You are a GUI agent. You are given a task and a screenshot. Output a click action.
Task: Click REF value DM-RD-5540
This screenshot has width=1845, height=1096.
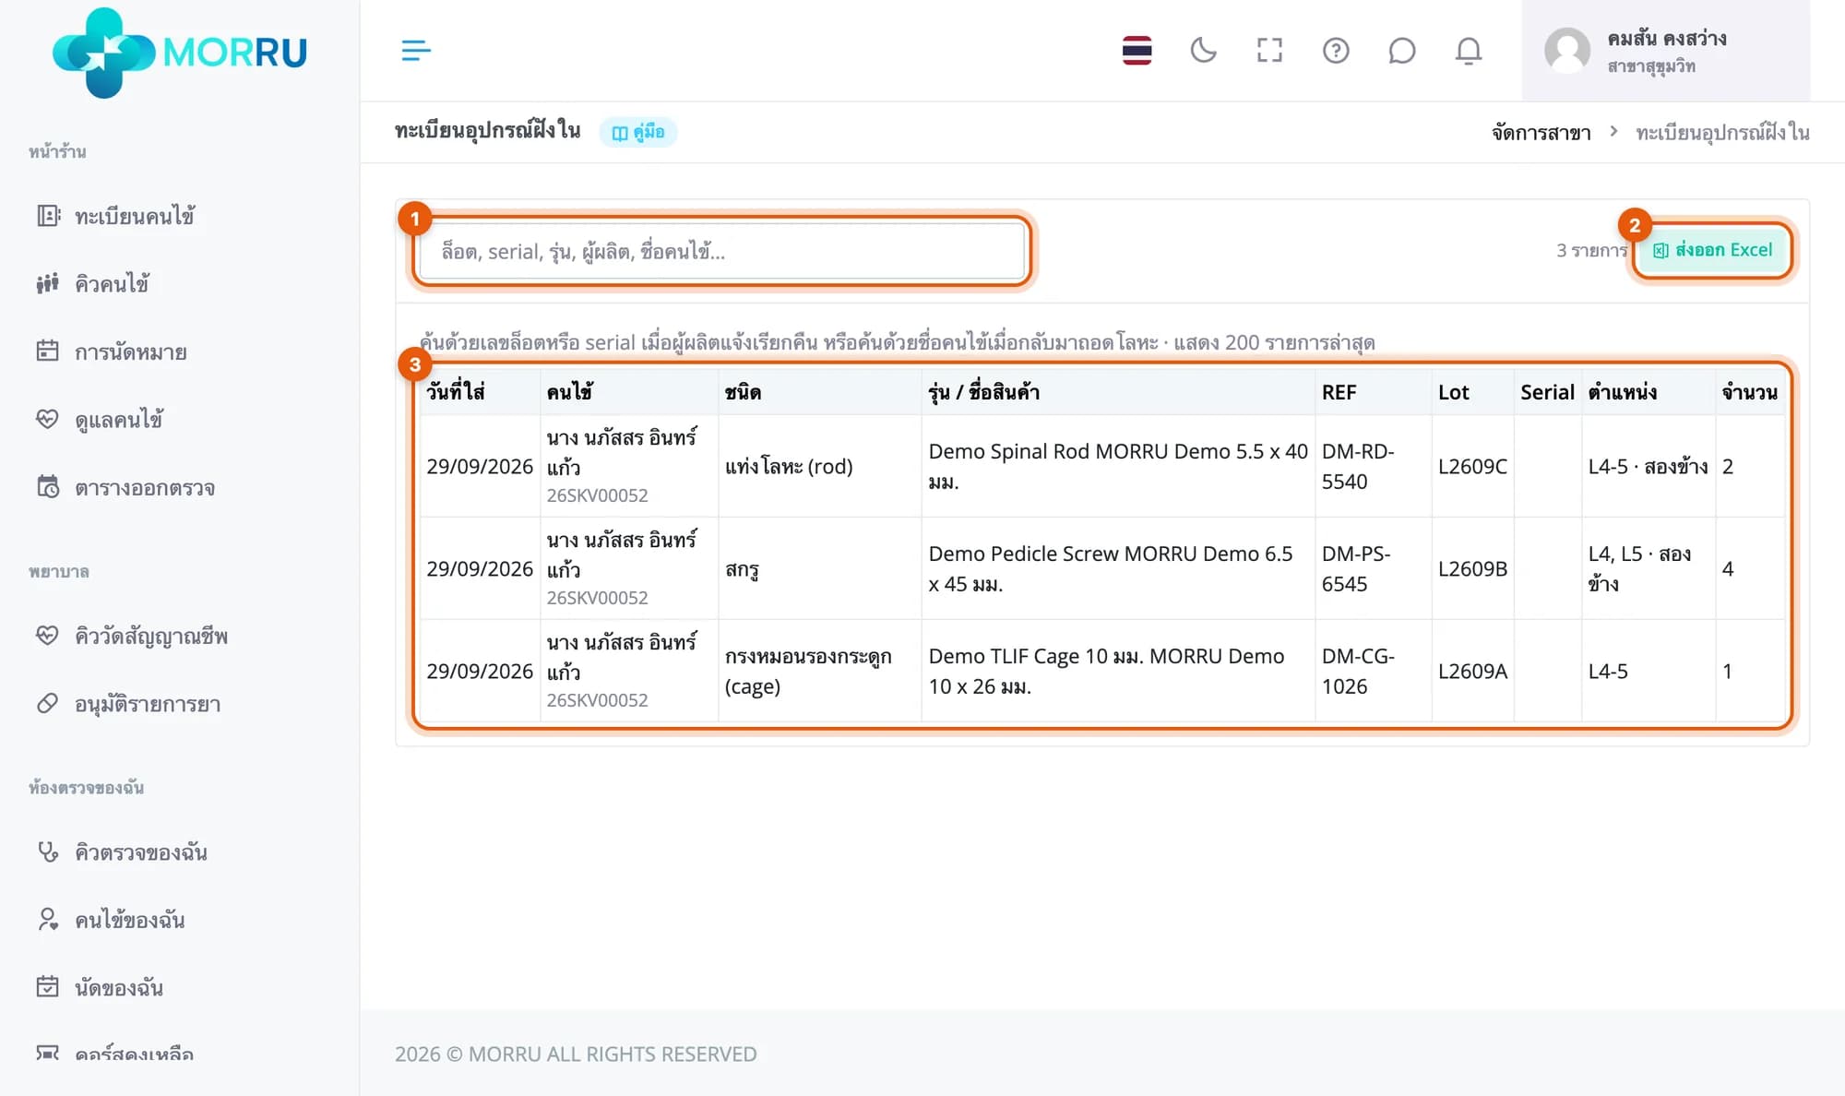tap(1358, 466)
